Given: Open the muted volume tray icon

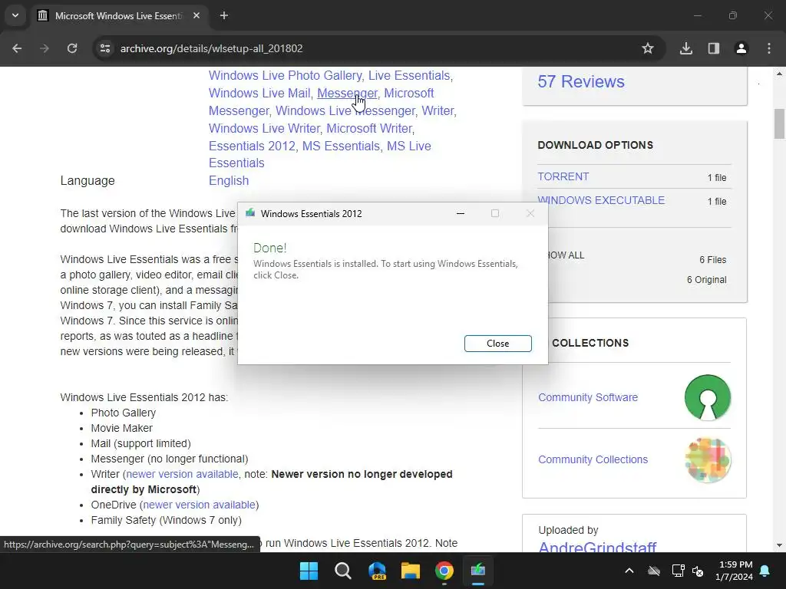Looking at the screenshot, I should click(x=698, y=571).
